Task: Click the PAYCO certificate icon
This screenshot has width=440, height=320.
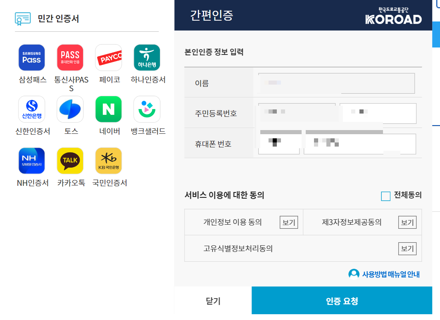Action: (108, 57)
